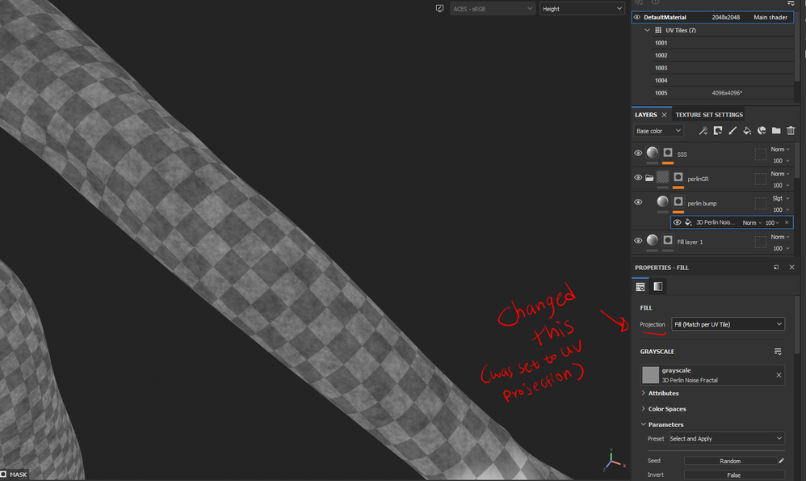Viewport: 806px width, 481px height.
Task: Click the pencil icon next to Seed
Action: tap(781, 461)
